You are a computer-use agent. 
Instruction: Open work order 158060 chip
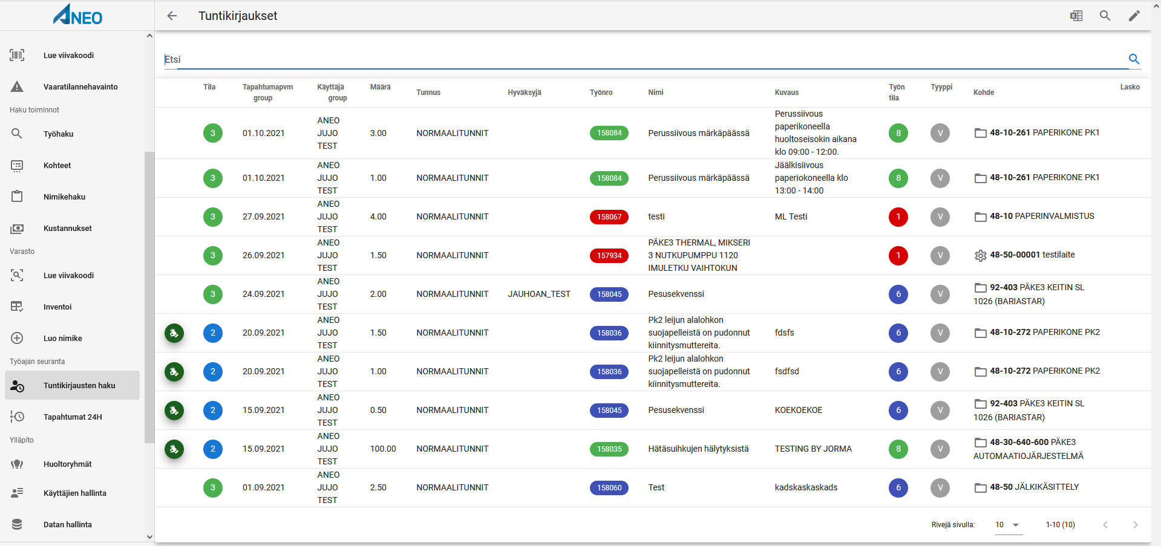click(x=609, y=487)
